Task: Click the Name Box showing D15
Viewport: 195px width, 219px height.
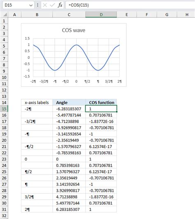Action: [18, 5]
